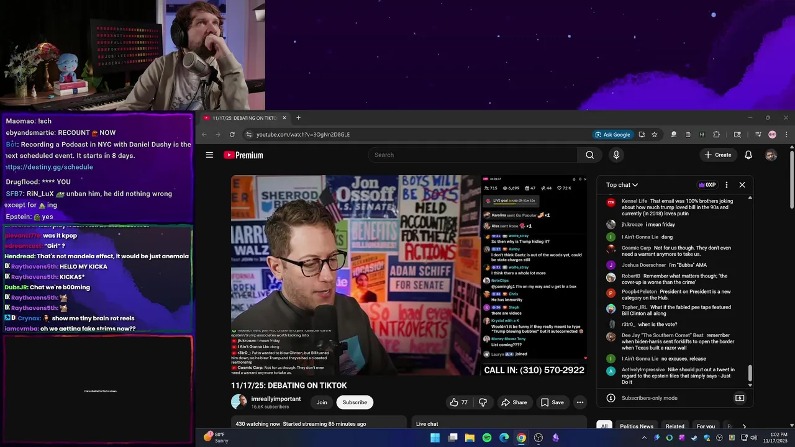Dislike the video with thumbs down

(483, 402)
